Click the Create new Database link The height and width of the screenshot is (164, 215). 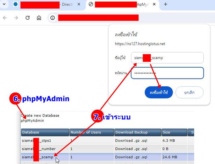point(40,116)
